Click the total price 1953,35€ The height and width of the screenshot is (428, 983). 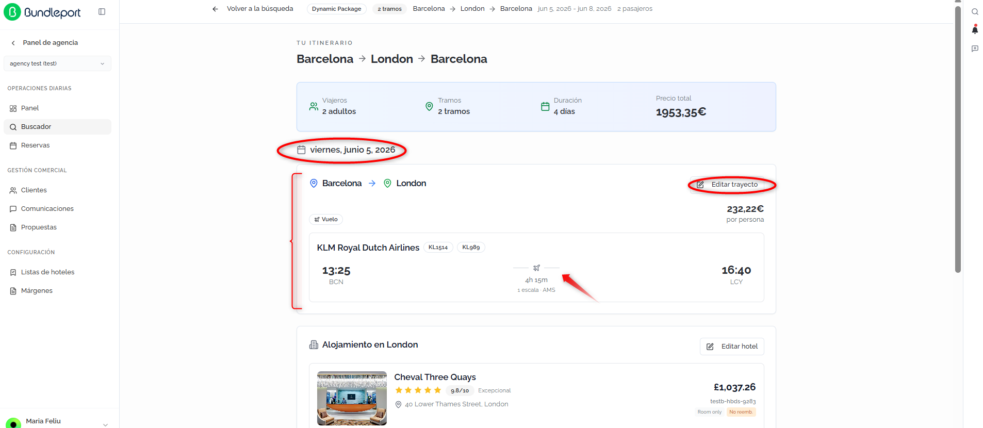681,112
